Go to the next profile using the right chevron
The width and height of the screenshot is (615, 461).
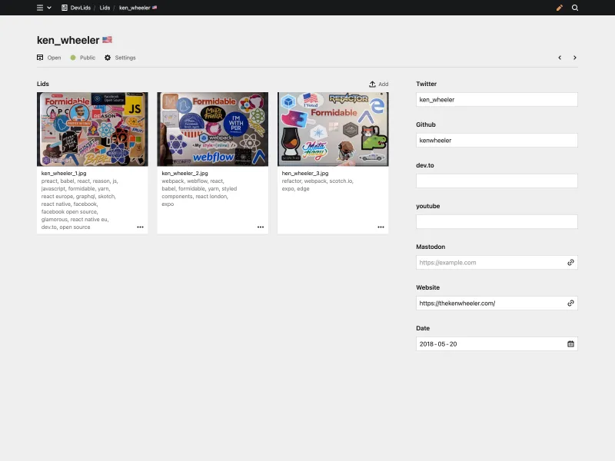pyautogui.click(x=575, y=57)
